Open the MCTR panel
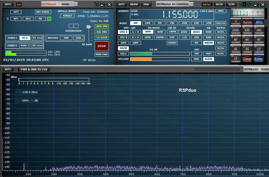This screenshot has width=269, height=177. point(219,4)
